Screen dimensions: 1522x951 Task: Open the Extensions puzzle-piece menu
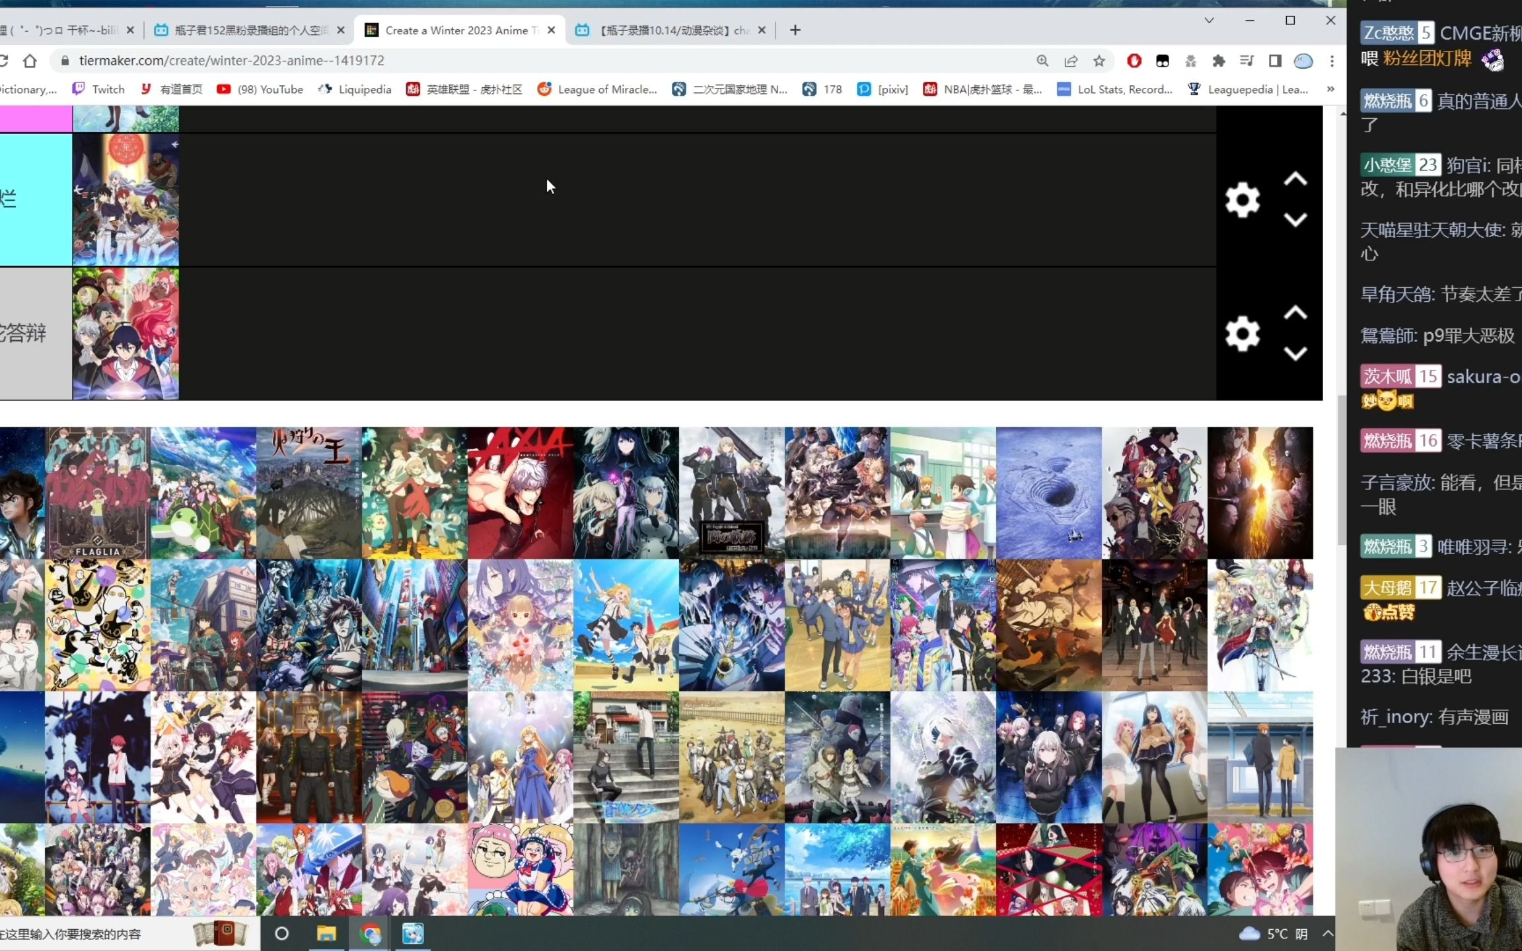point(1219,61)
